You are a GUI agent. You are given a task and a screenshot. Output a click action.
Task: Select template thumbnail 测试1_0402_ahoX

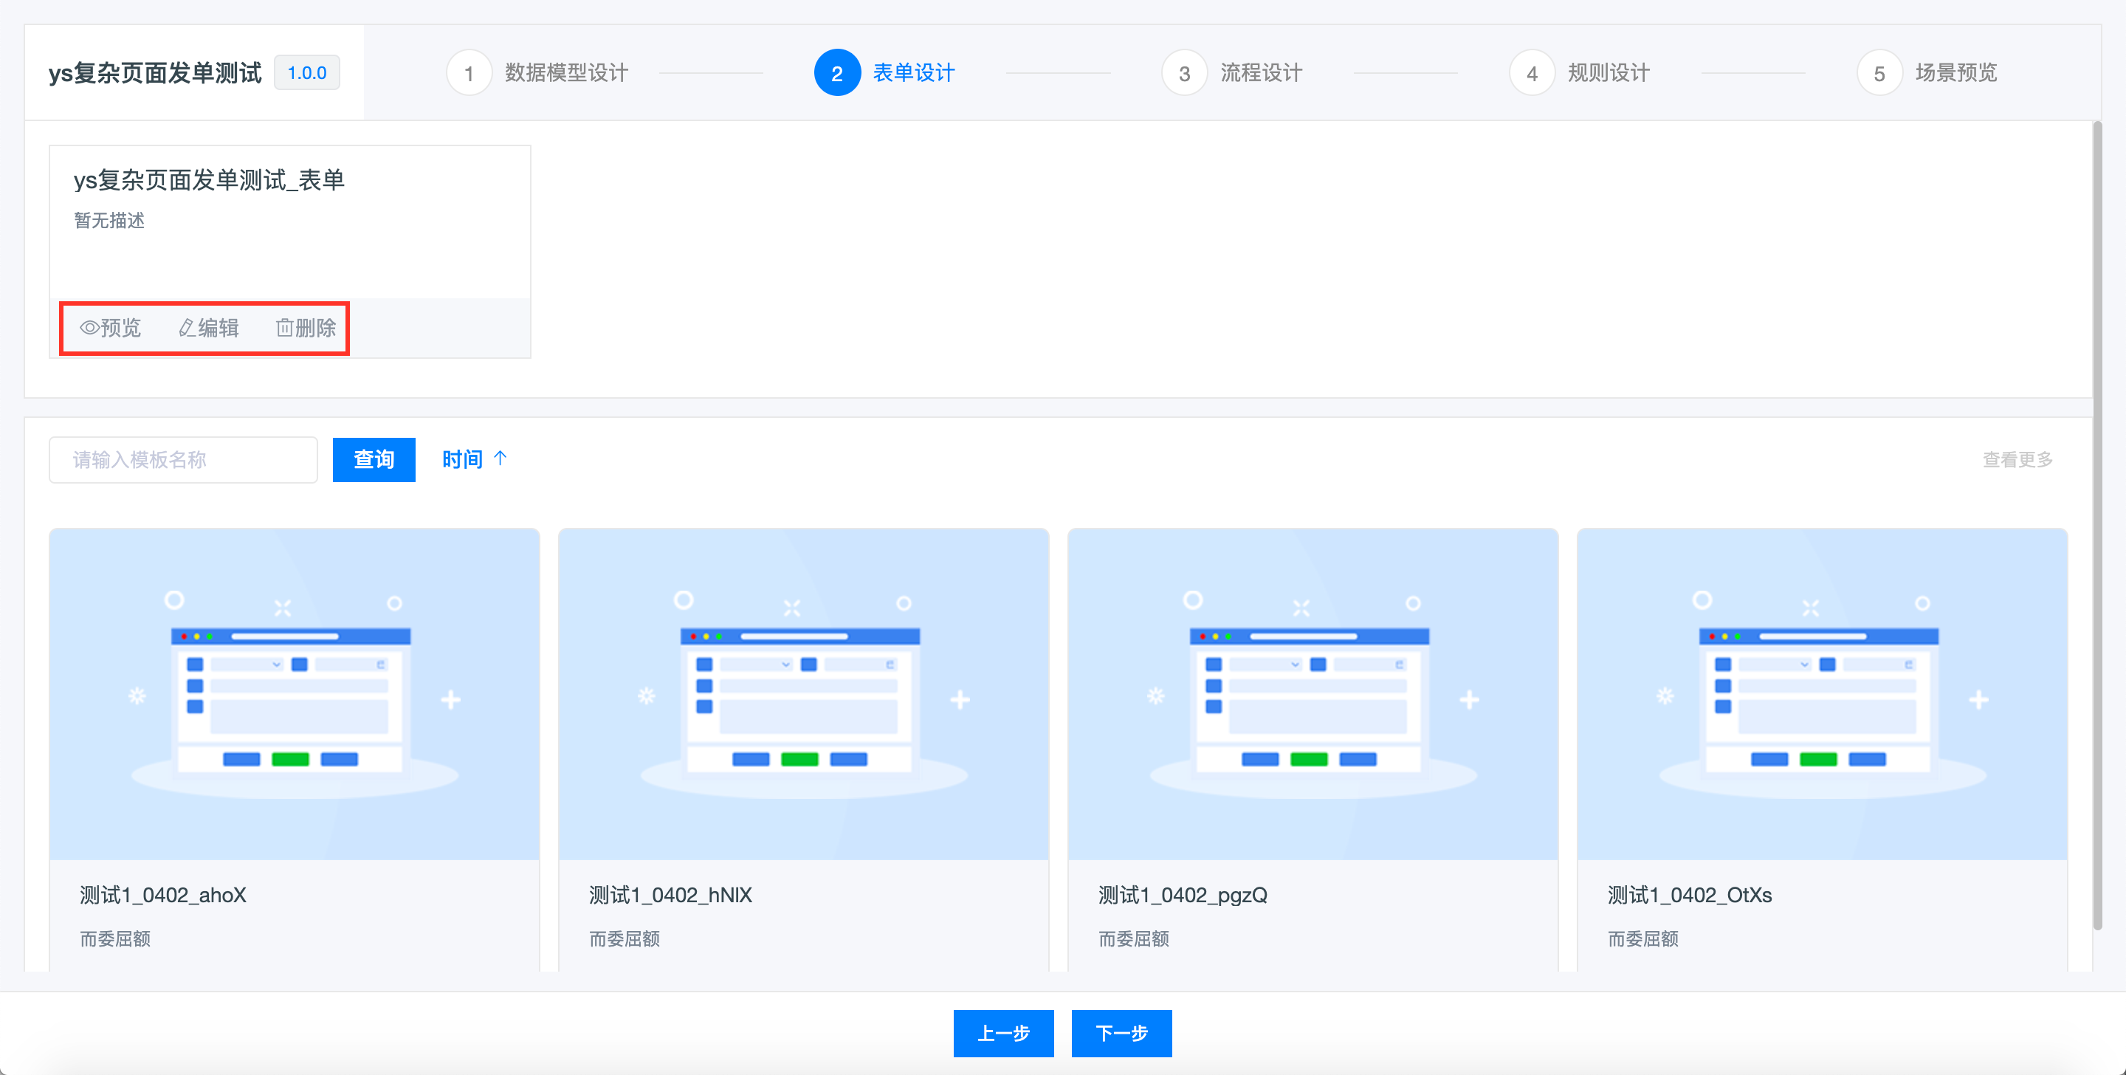(x=294, y=693)
